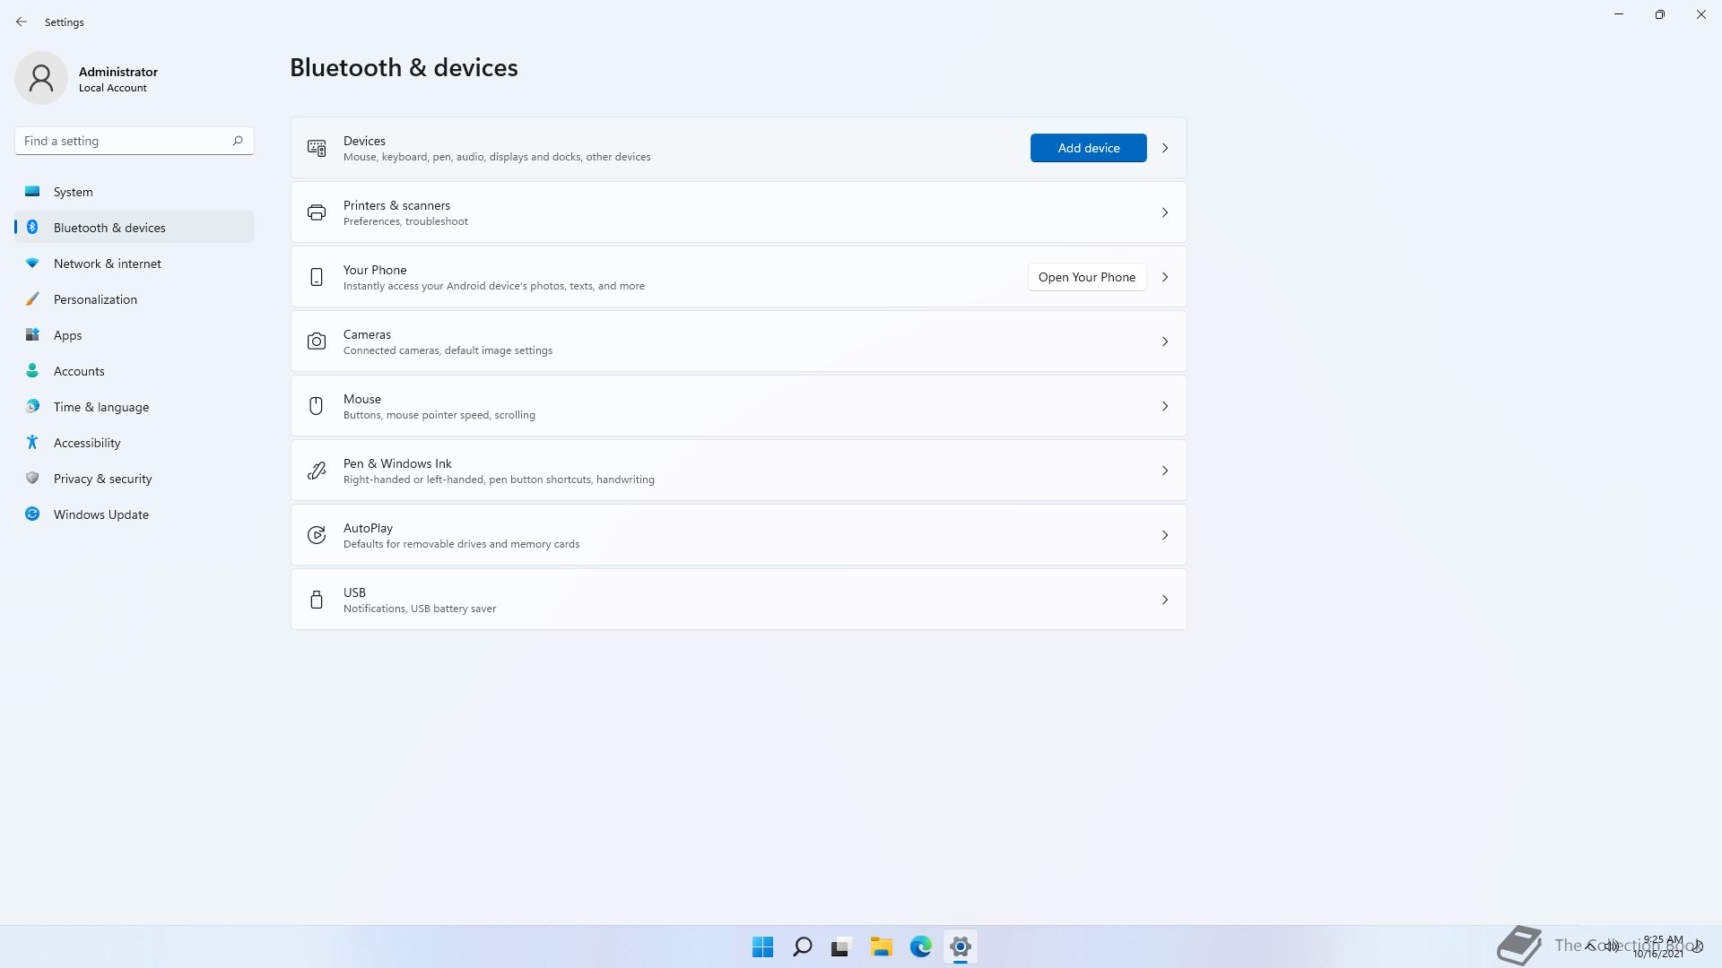This screenshot has width=1722, height=968.
Task: Click the Cameras row icon
Action: [x=317, y=341]
